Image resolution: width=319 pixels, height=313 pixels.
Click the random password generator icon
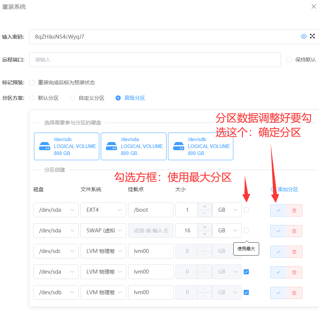click(312, 36)
